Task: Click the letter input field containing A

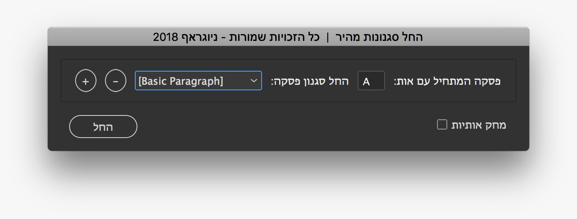Action: (x=371, y=81)
